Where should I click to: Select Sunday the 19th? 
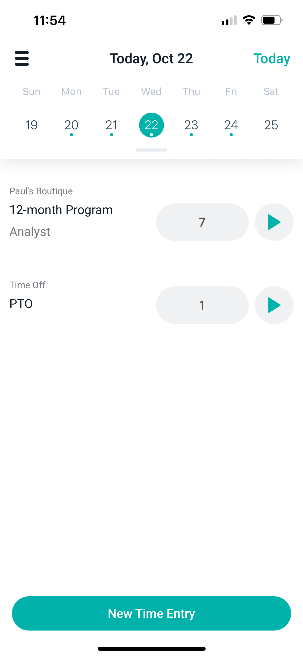pos(32,125)
